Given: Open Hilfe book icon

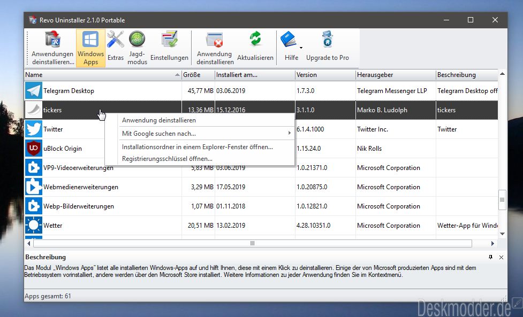Looking at the screenshot, I should [x=289, y=40].
